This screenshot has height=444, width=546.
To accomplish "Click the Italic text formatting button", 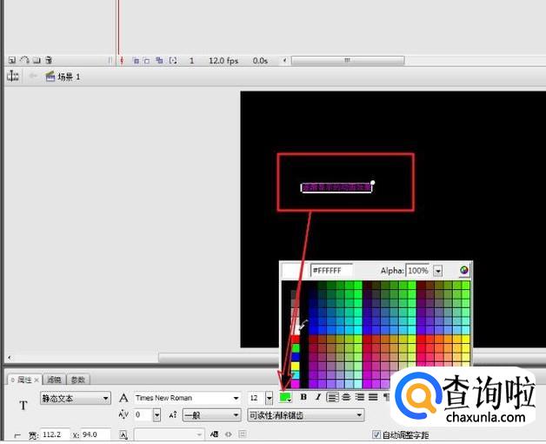I will tap(317, 398).
